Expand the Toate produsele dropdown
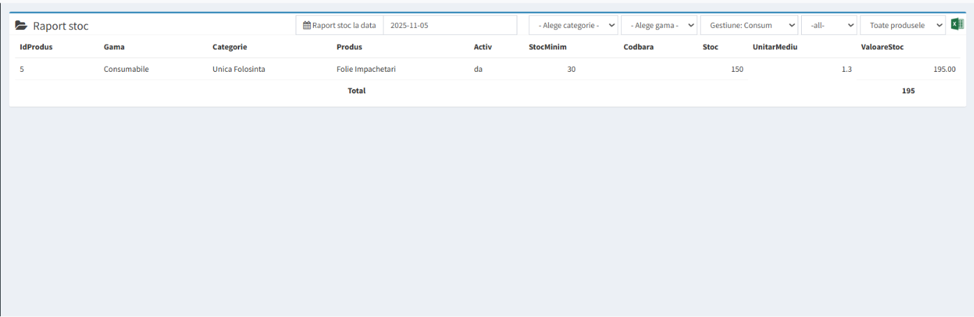The height and width of the screenshot is (317, 974). click(x=903, y=25)
